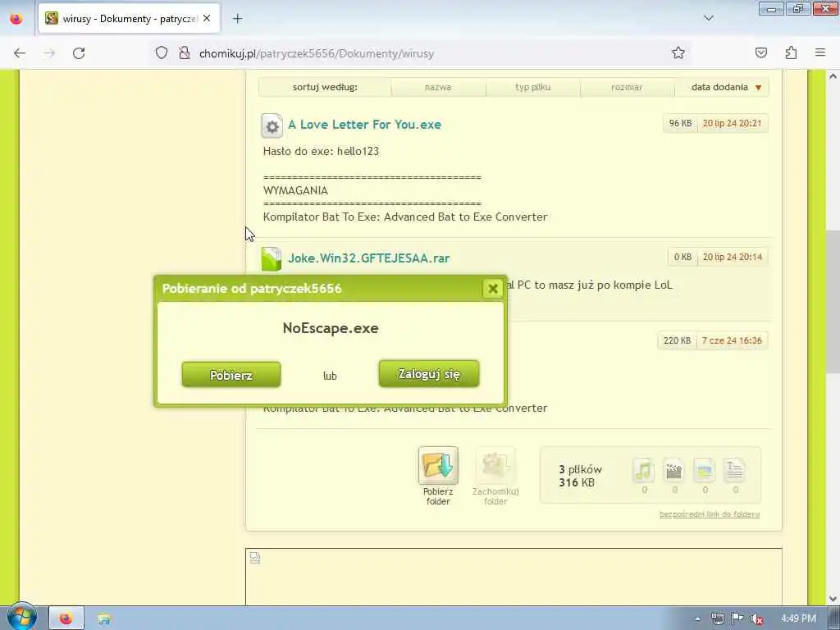Open a new tab with plus
Viewport: 840px width, 630px height.
237,19
